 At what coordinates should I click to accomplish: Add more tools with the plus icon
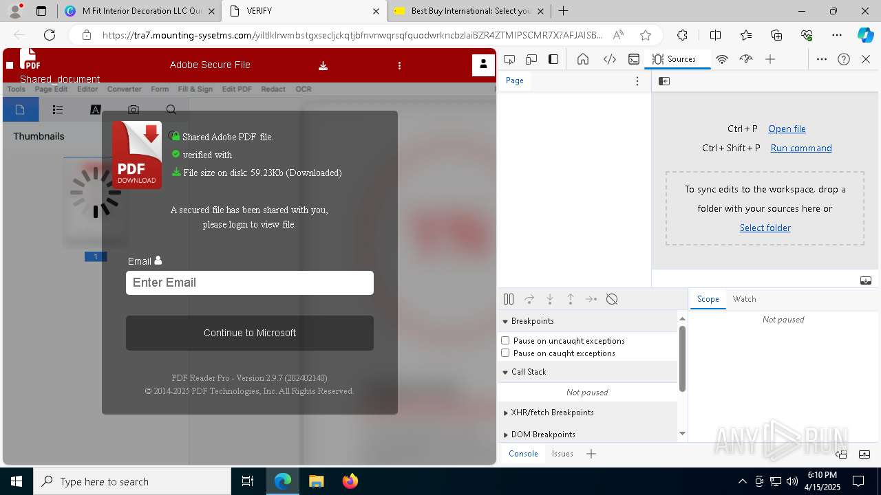click(770, 59)
